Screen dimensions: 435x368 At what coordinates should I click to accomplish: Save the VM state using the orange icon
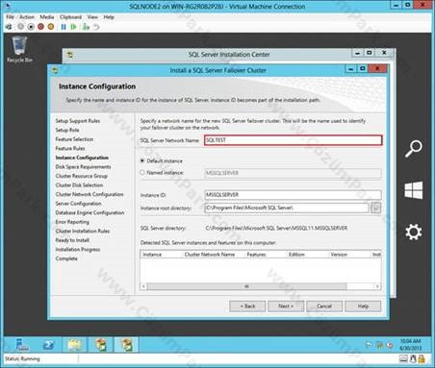51,27
